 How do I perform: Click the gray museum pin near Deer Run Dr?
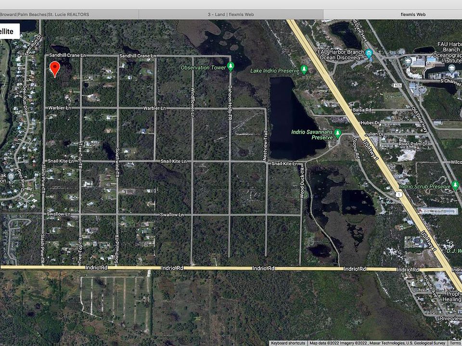[x=11, y=176]
